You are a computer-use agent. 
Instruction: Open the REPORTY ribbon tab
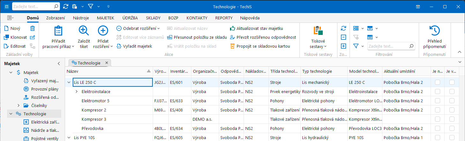pyautogui.click(x=224, y=18)
